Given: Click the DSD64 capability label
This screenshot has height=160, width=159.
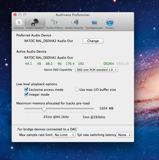Looking at the screenshot, I should 109,64.
